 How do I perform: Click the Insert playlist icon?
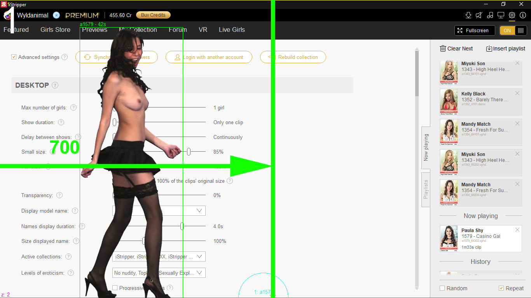tap(489, 49)
